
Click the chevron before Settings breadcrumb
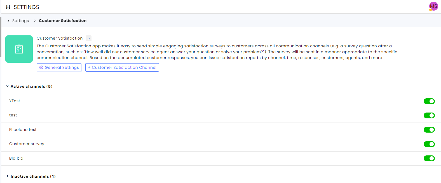click(8, 21)
